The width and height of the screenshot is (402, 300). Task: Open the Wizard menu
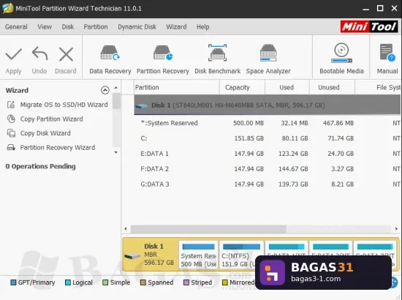(x=176, y=26)
